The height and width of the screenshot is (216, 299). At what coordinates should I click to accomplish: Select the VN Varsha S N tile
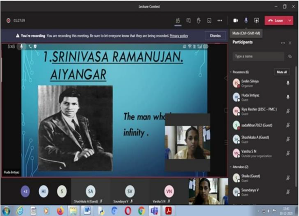coord(169,191)
